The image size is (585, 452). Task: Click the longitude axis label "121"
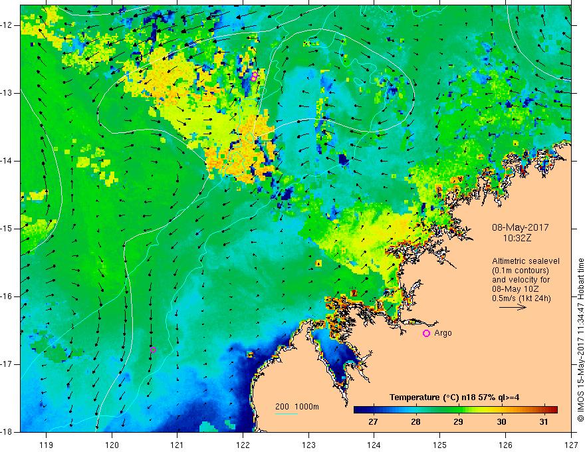(x=177, y=445)
